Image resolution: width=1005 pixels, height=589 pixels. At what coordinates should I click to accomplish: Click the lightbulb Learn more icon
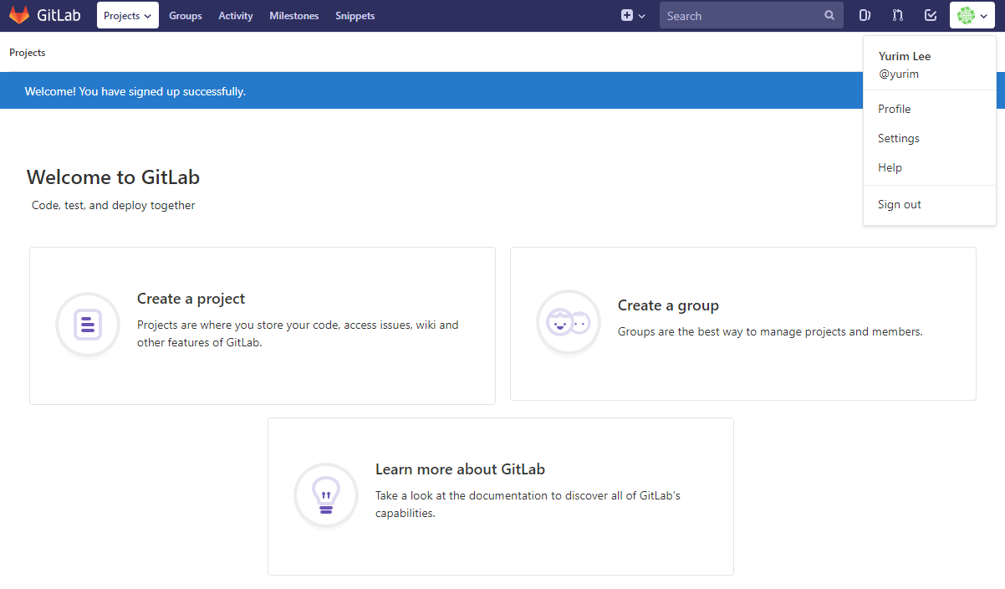(326, 495)
